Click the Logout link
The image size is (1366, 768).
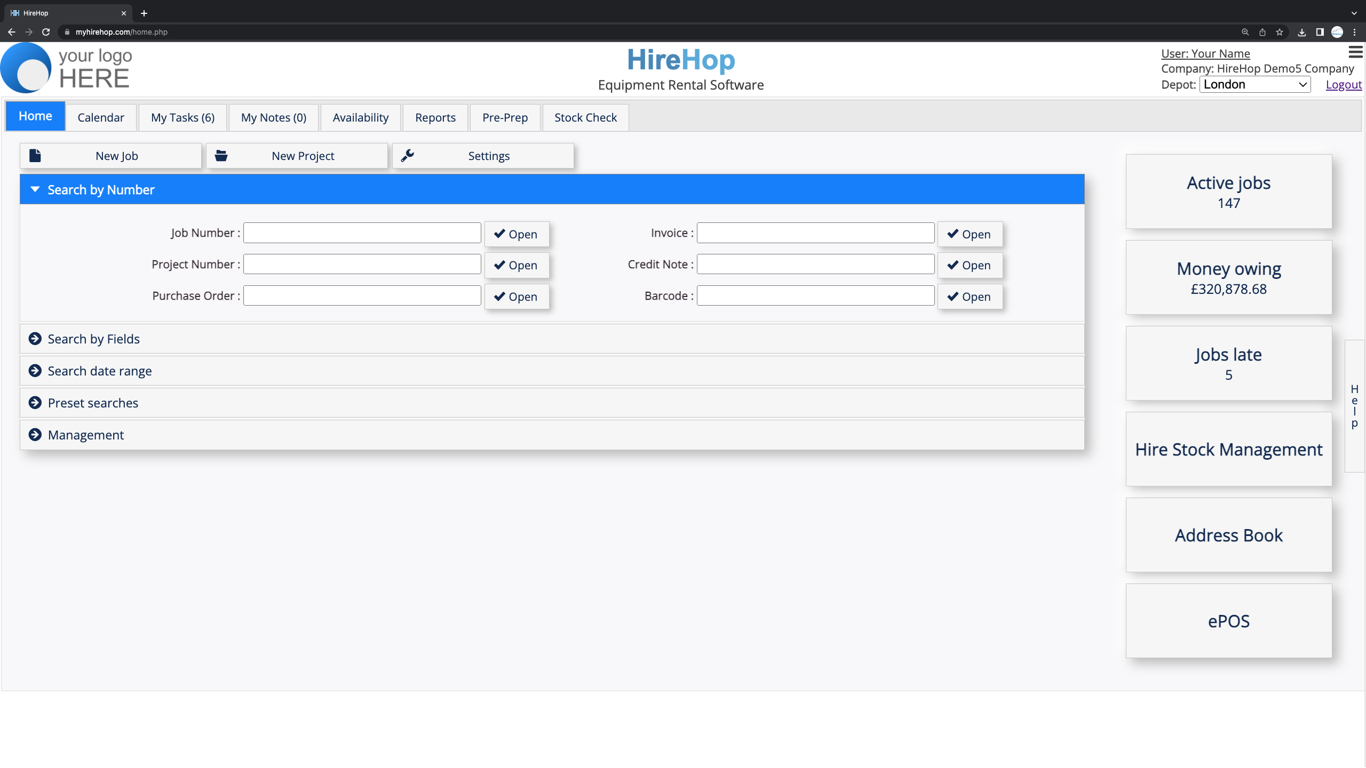click(1344, 84)
